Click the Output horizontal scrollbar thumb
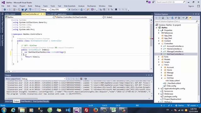Image resolution: width=201 pixels, height=113 pixels. click(x=22, y=99)
